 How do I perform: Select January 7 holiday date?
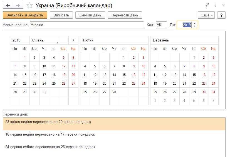point(15,66)
